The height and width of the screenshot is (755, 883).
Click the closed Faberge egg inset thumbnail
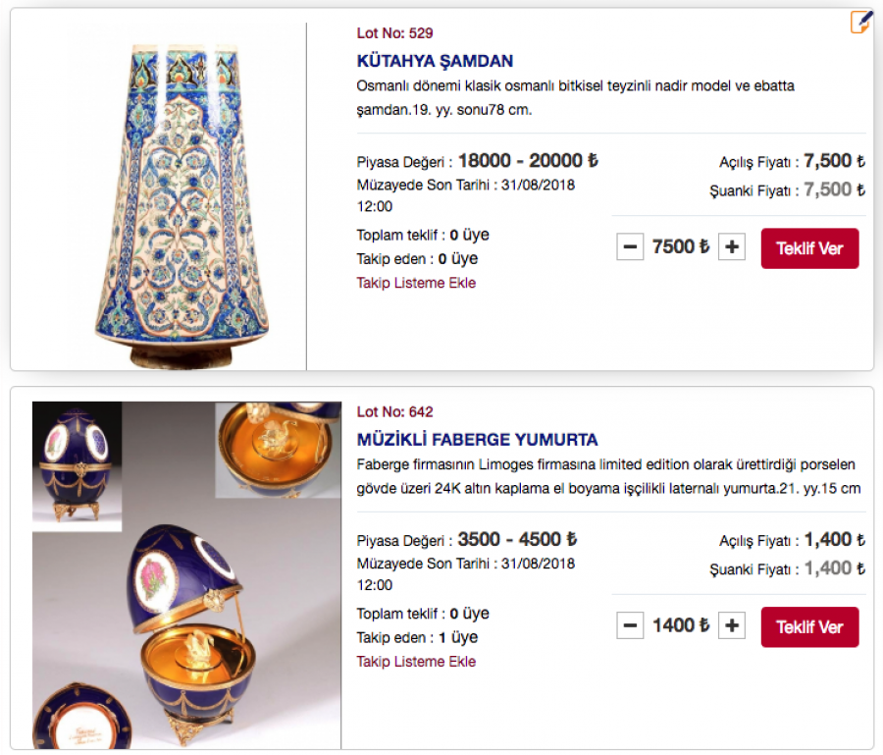point(77,466)
